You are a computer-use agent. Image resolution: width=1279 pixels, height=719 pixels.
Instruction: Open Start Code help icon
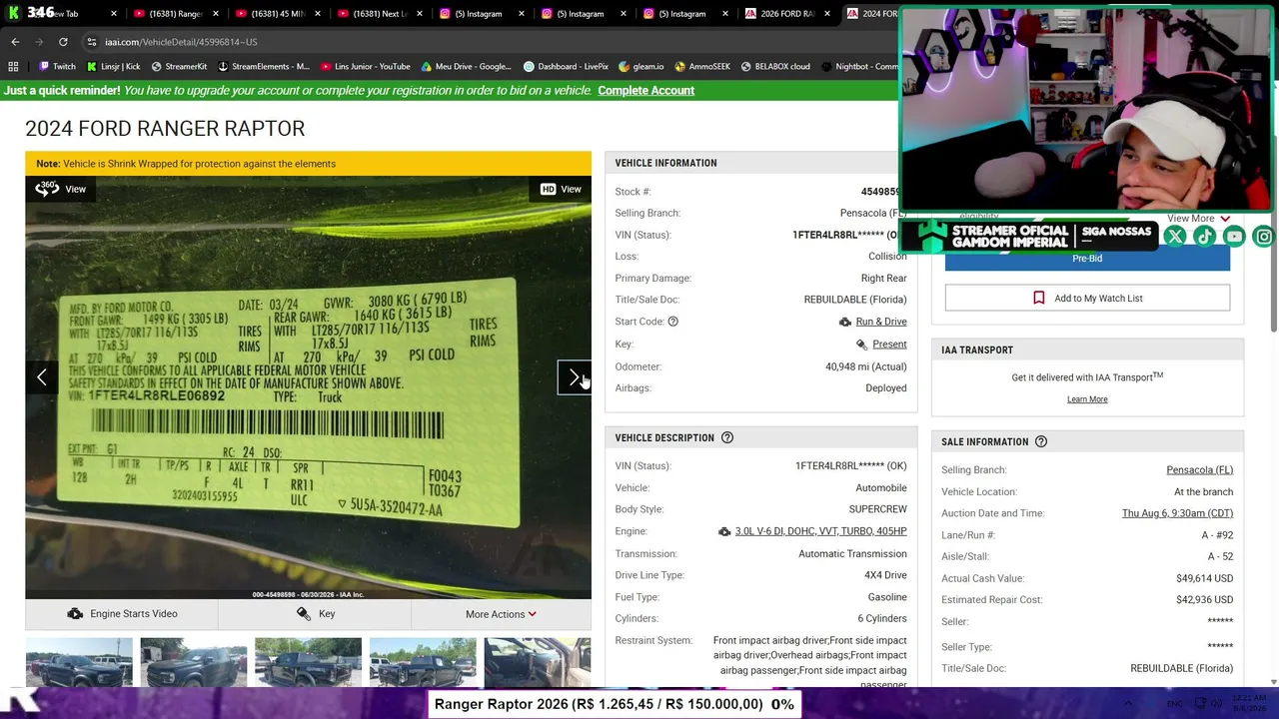672,322
